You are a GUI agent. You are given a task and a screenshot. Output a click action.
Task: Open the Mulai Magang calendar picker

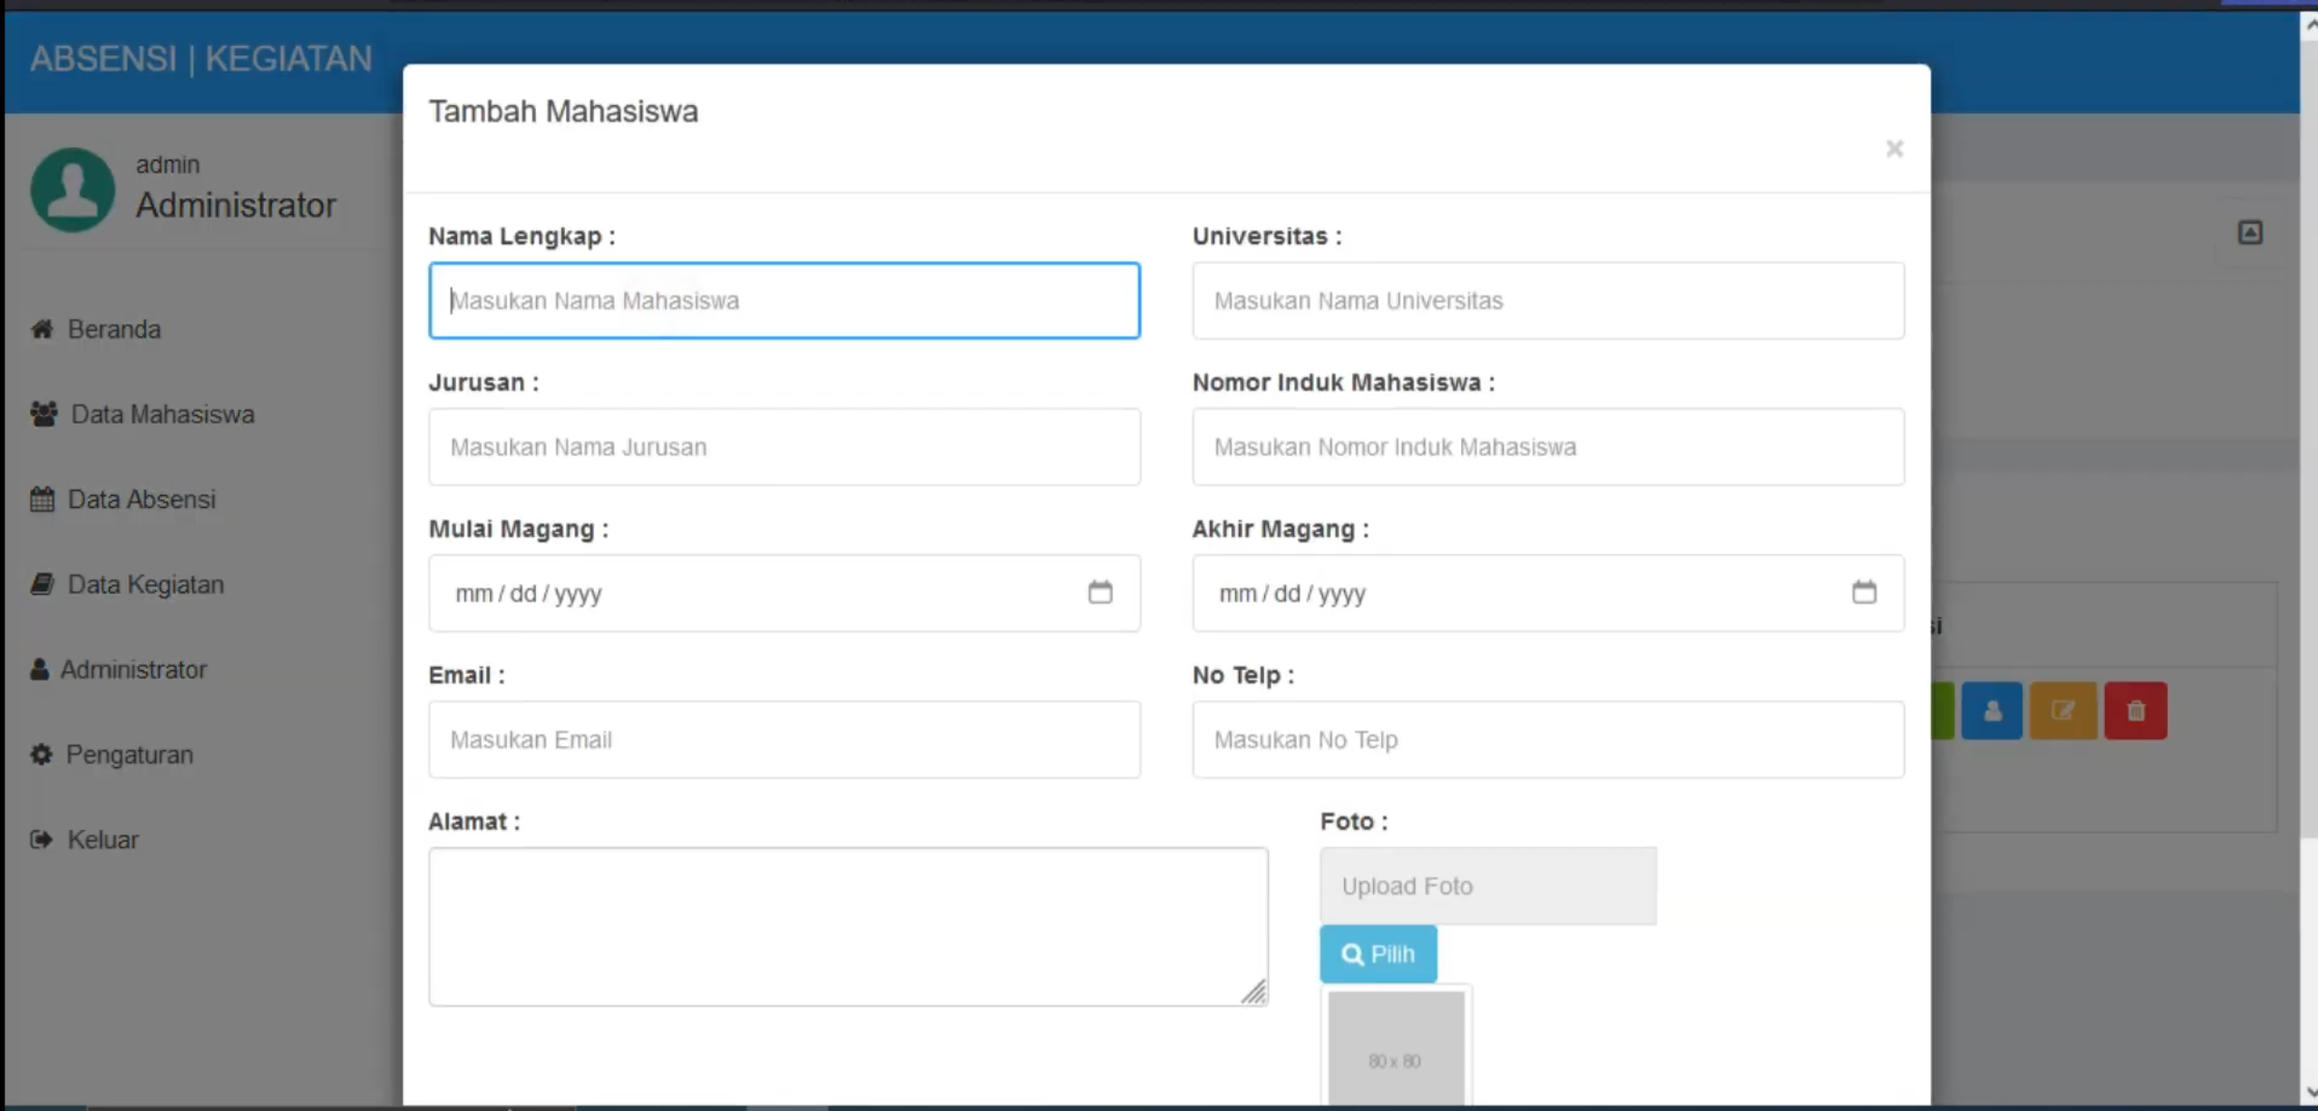coord(1100,592)
